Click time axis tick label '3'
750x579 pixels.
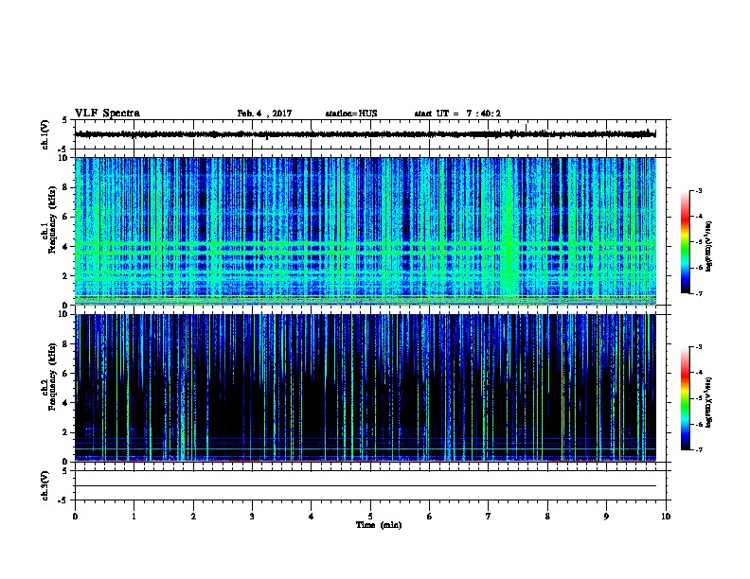[252, 517]
